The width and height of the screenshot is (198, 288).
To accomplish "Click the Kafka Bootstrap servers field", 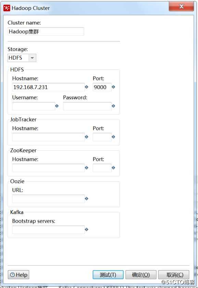I will (48, 229).
